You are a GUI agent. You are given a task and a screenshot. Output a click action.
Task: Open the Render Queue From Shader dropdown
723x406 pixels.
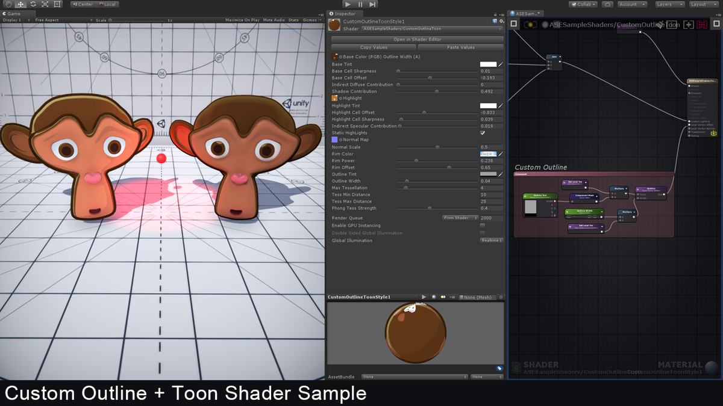point(460,218)
